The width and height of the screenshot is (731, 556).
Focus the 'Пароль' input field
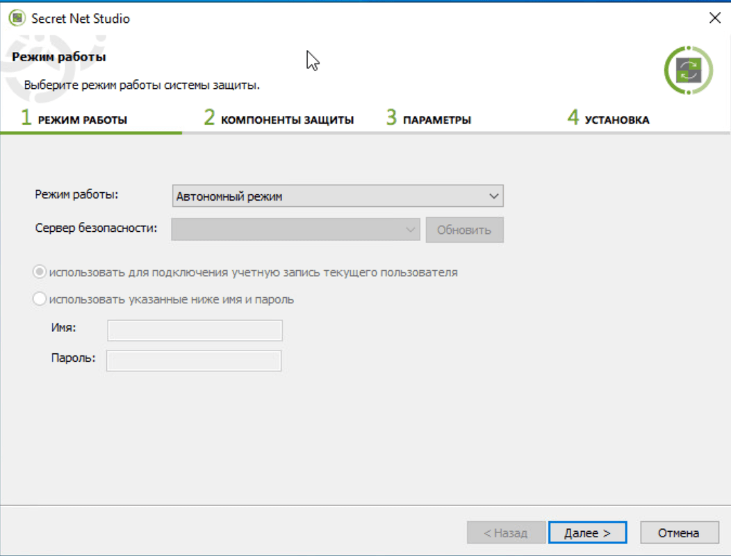click(194, 360)
